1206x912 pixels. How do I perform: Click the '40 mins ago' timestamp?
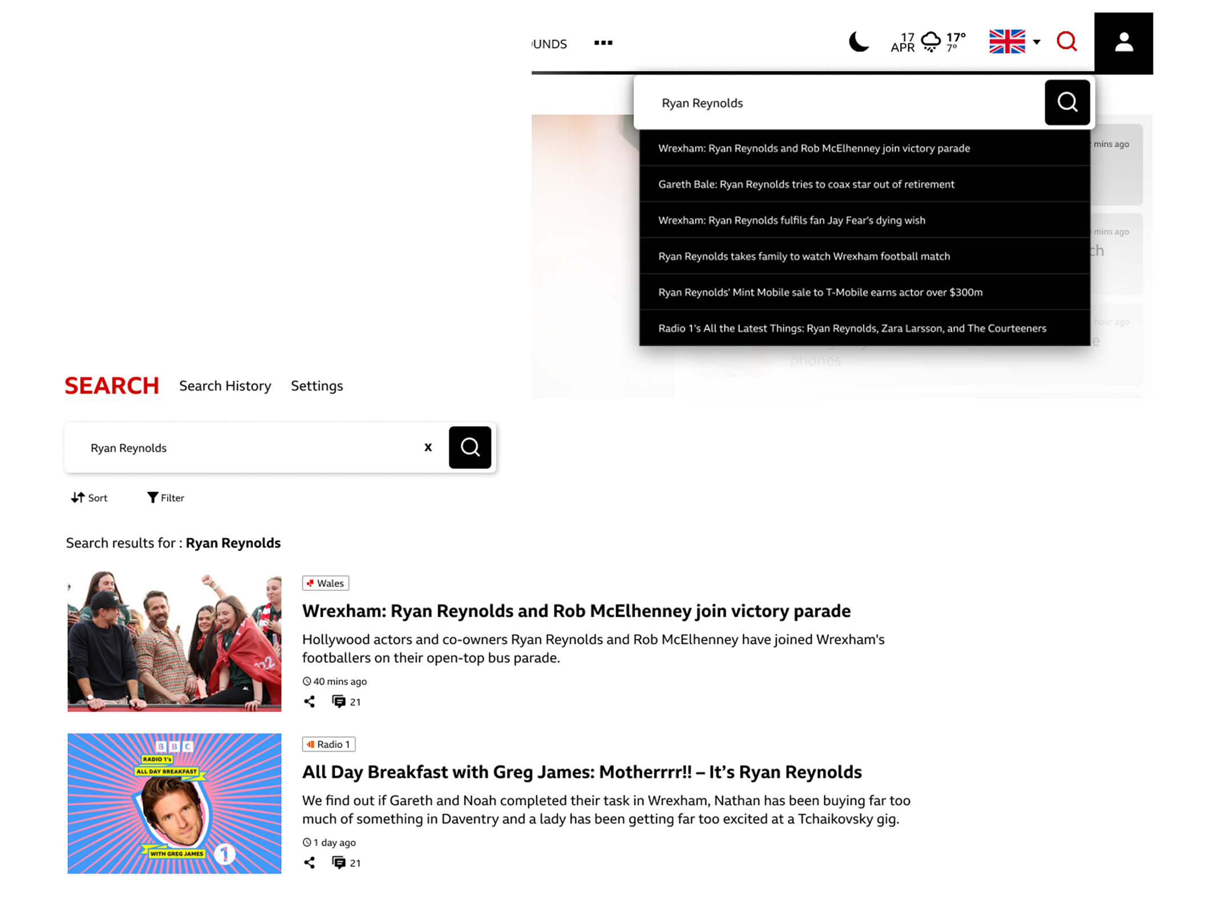click(335, 682)
